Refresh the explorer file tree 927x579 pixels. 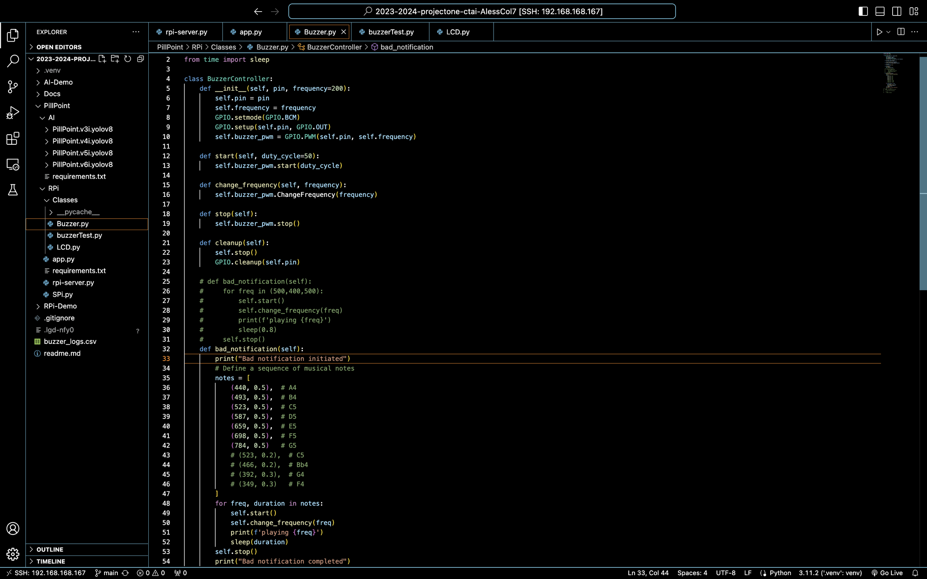tap(127, 59)
